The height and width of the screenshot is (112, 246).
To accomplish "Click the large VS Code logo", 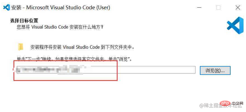I will coord(235,25).
